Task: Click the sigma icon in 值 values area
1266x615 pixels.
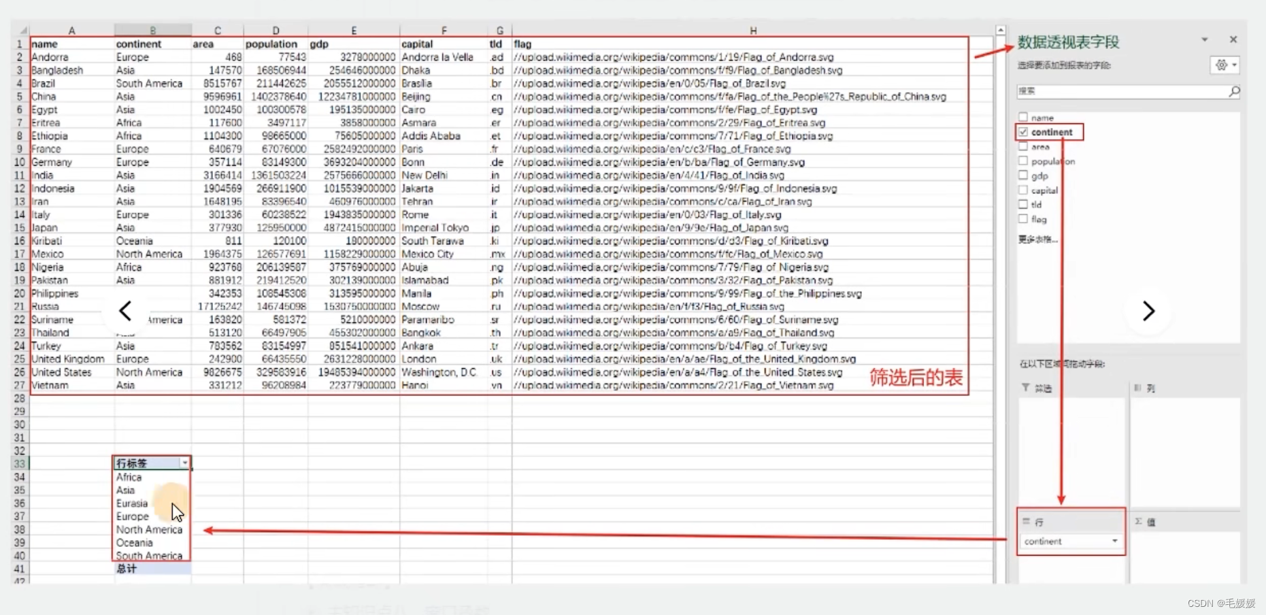Action: click(1138, 521)
